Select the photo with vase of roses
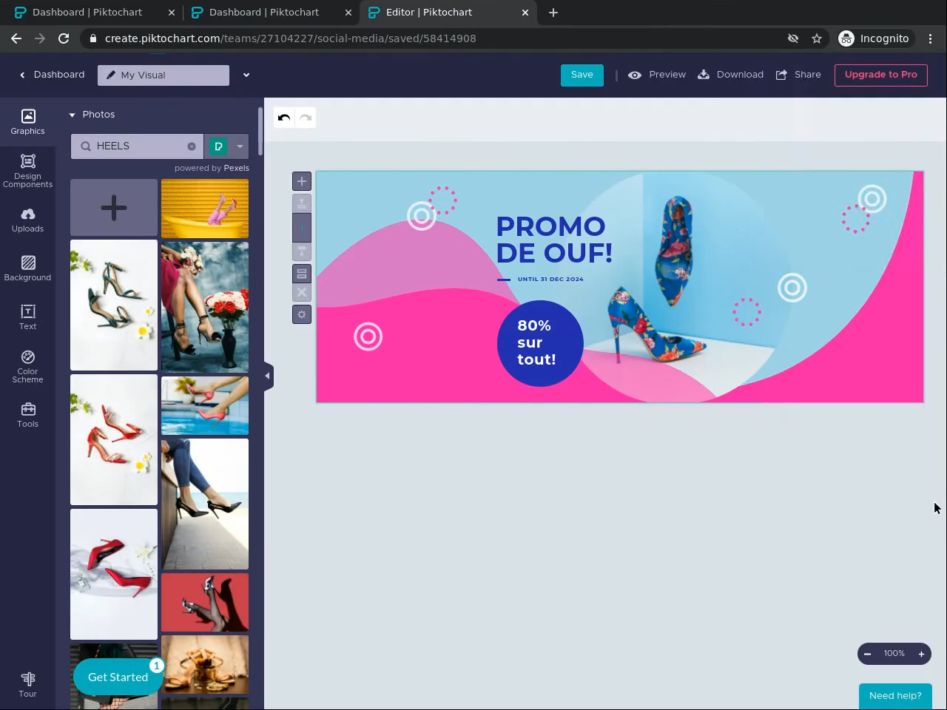Image resolution: width=947 pixels, height=710 pixels. tap(205, 306)
